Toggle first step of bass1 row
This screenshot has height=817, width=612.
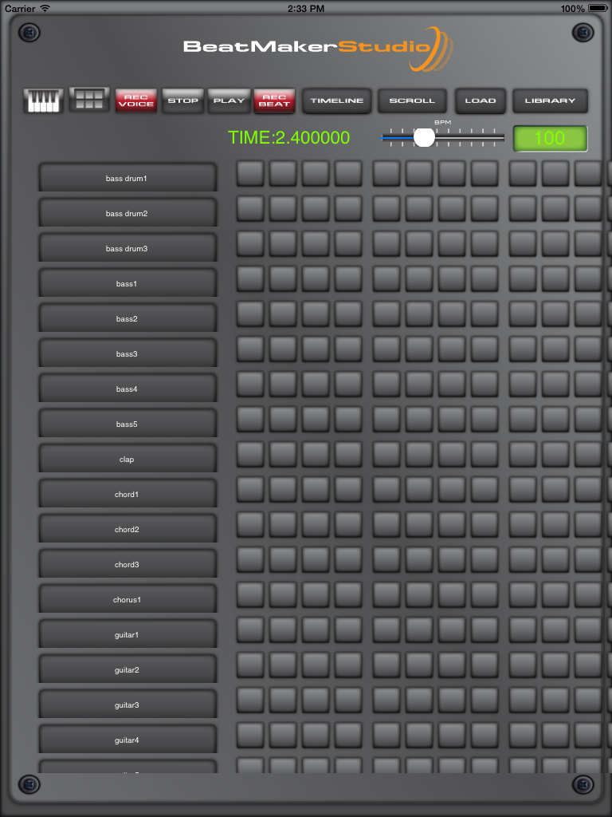250,278
